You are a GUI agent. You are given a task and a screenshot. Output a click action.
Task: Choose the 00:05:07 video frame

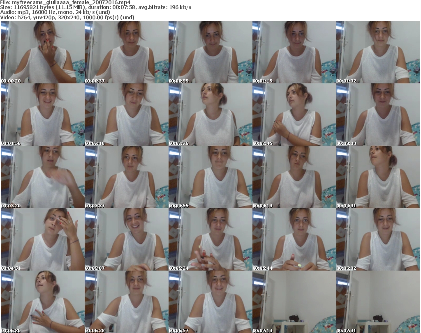(127, 240)
